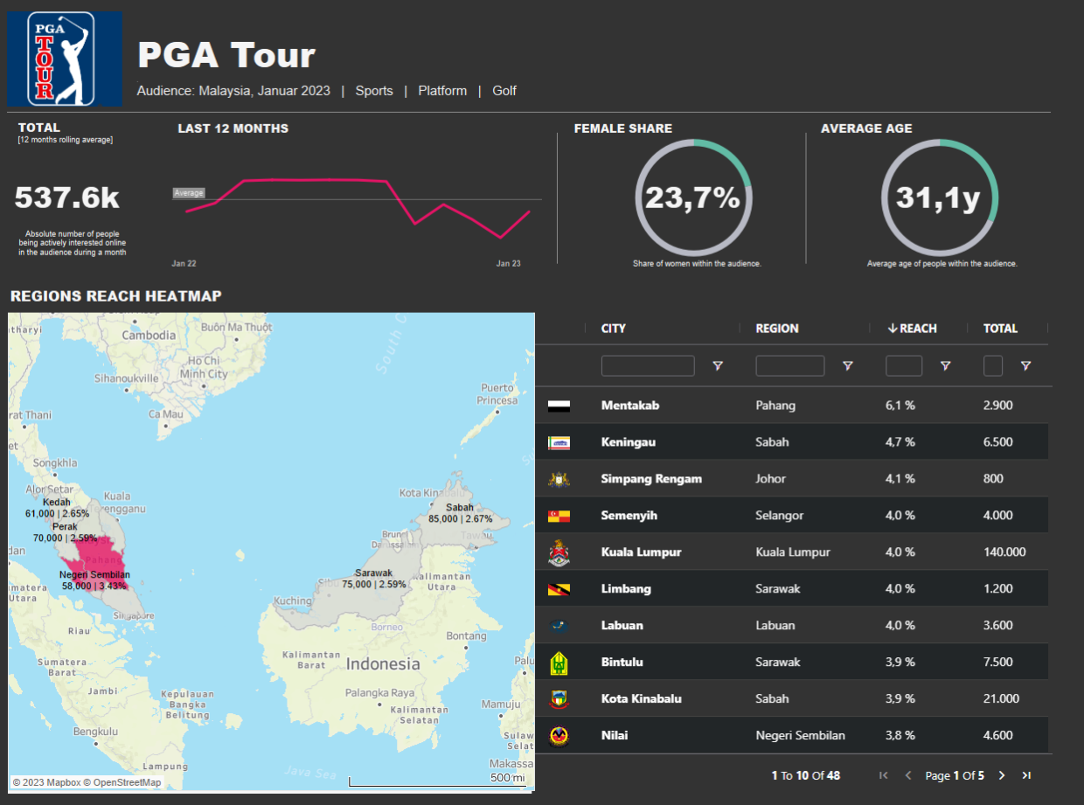
Task: Click the 140.000 total value
Action: (1005, 552)
